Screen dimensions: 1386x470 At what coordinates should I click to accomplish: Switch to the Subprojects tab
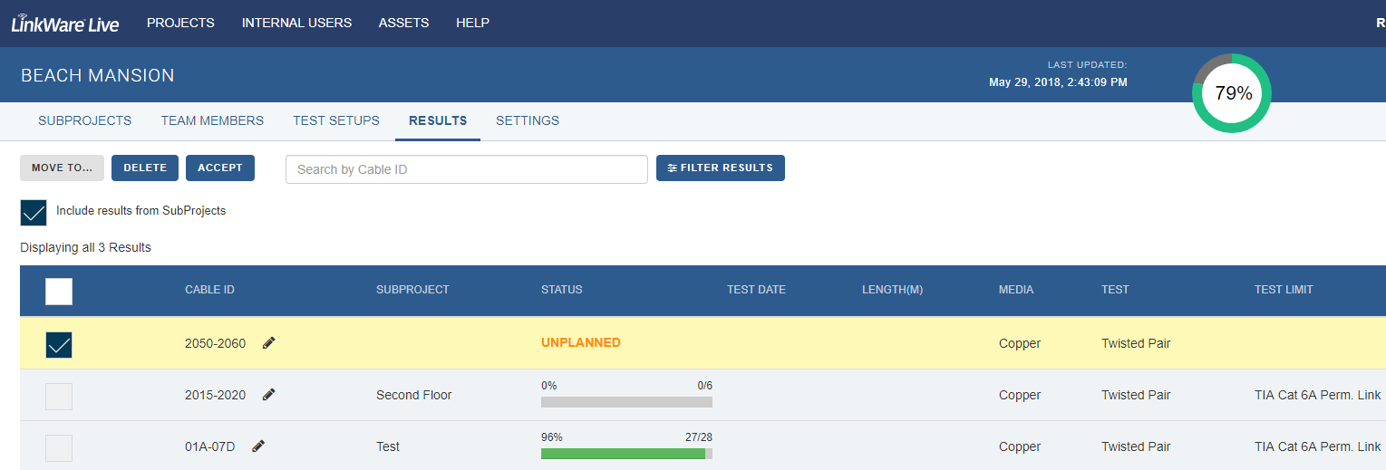click(84, 120)
